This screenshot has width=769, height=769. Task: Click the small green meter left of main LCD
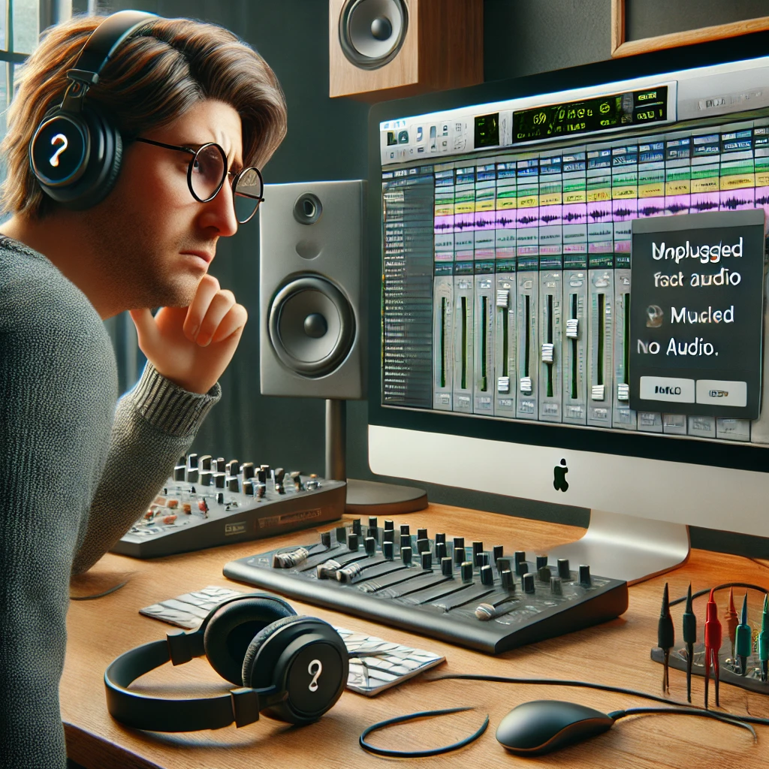click(x=486, y=129)
